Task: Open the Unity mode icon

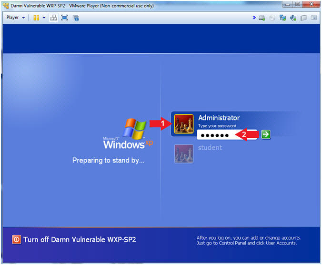Action: 76,18
